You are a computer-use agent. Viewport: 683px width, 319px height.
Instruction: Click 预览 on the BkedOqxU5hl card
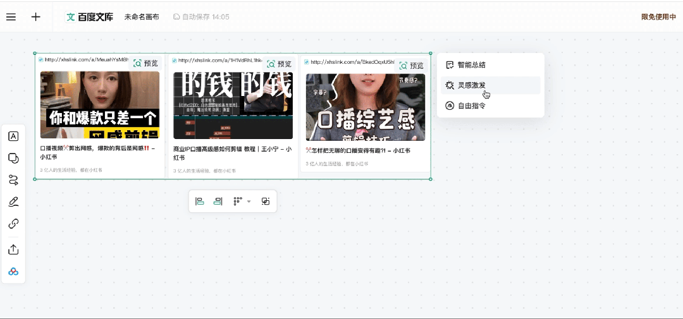(x=412, y=66)
